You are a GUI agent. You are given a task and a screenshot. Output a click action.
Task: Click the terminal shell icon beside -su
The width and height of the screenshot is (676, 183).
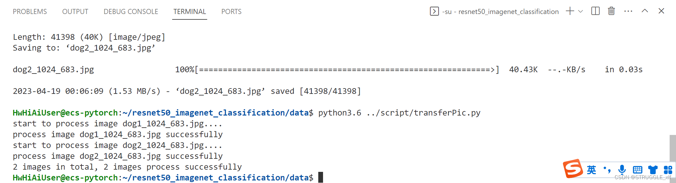434,11
